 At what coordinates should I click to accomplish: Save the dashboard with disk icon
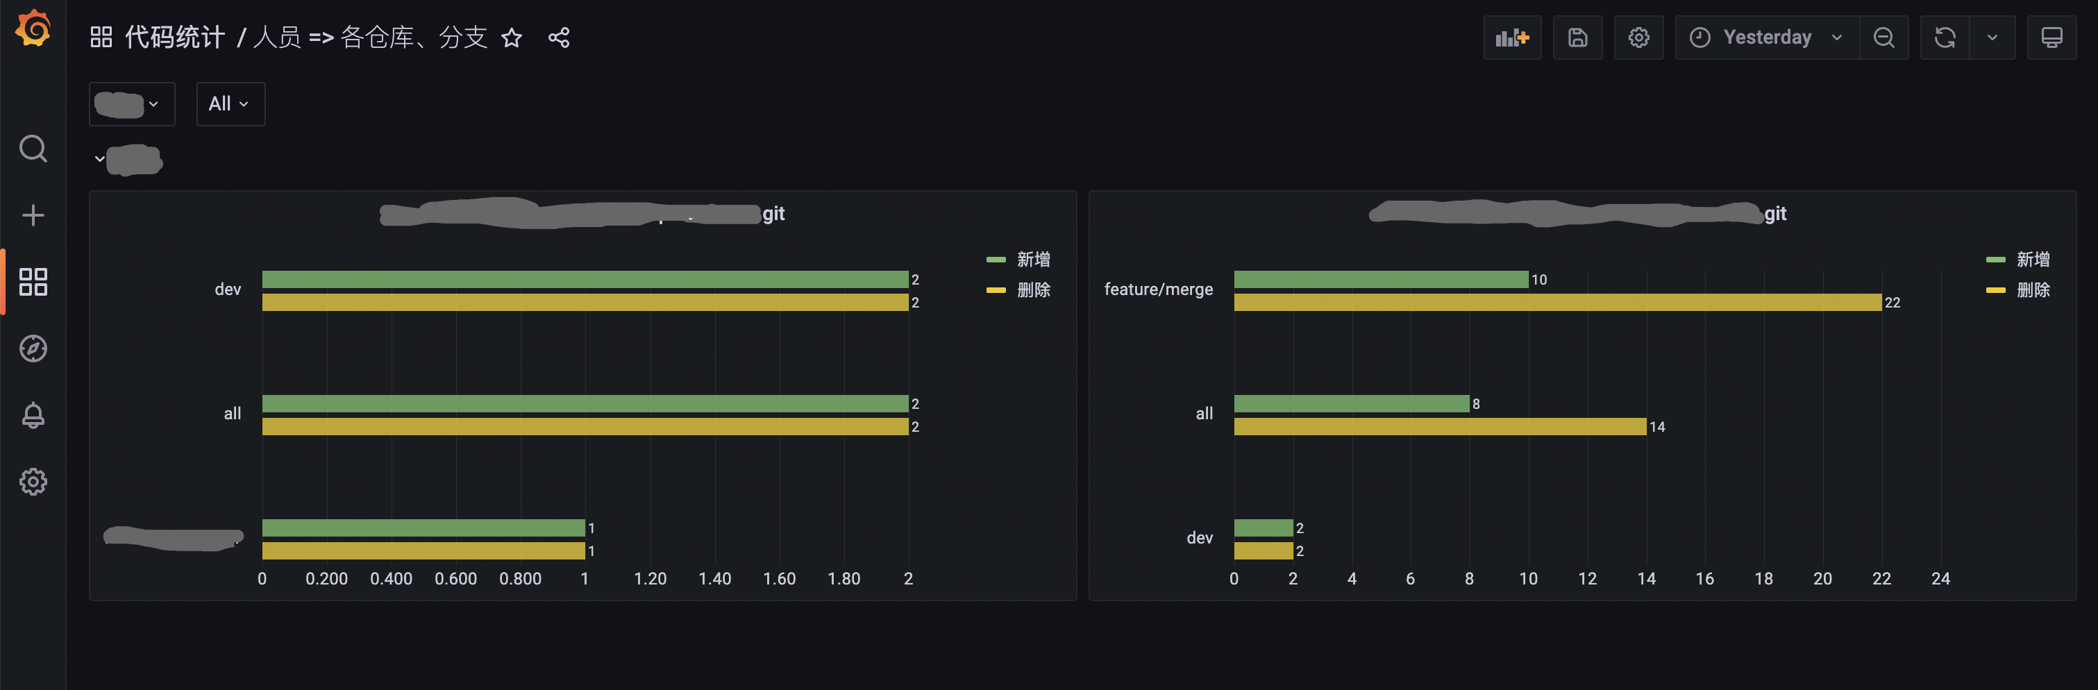1577,37
